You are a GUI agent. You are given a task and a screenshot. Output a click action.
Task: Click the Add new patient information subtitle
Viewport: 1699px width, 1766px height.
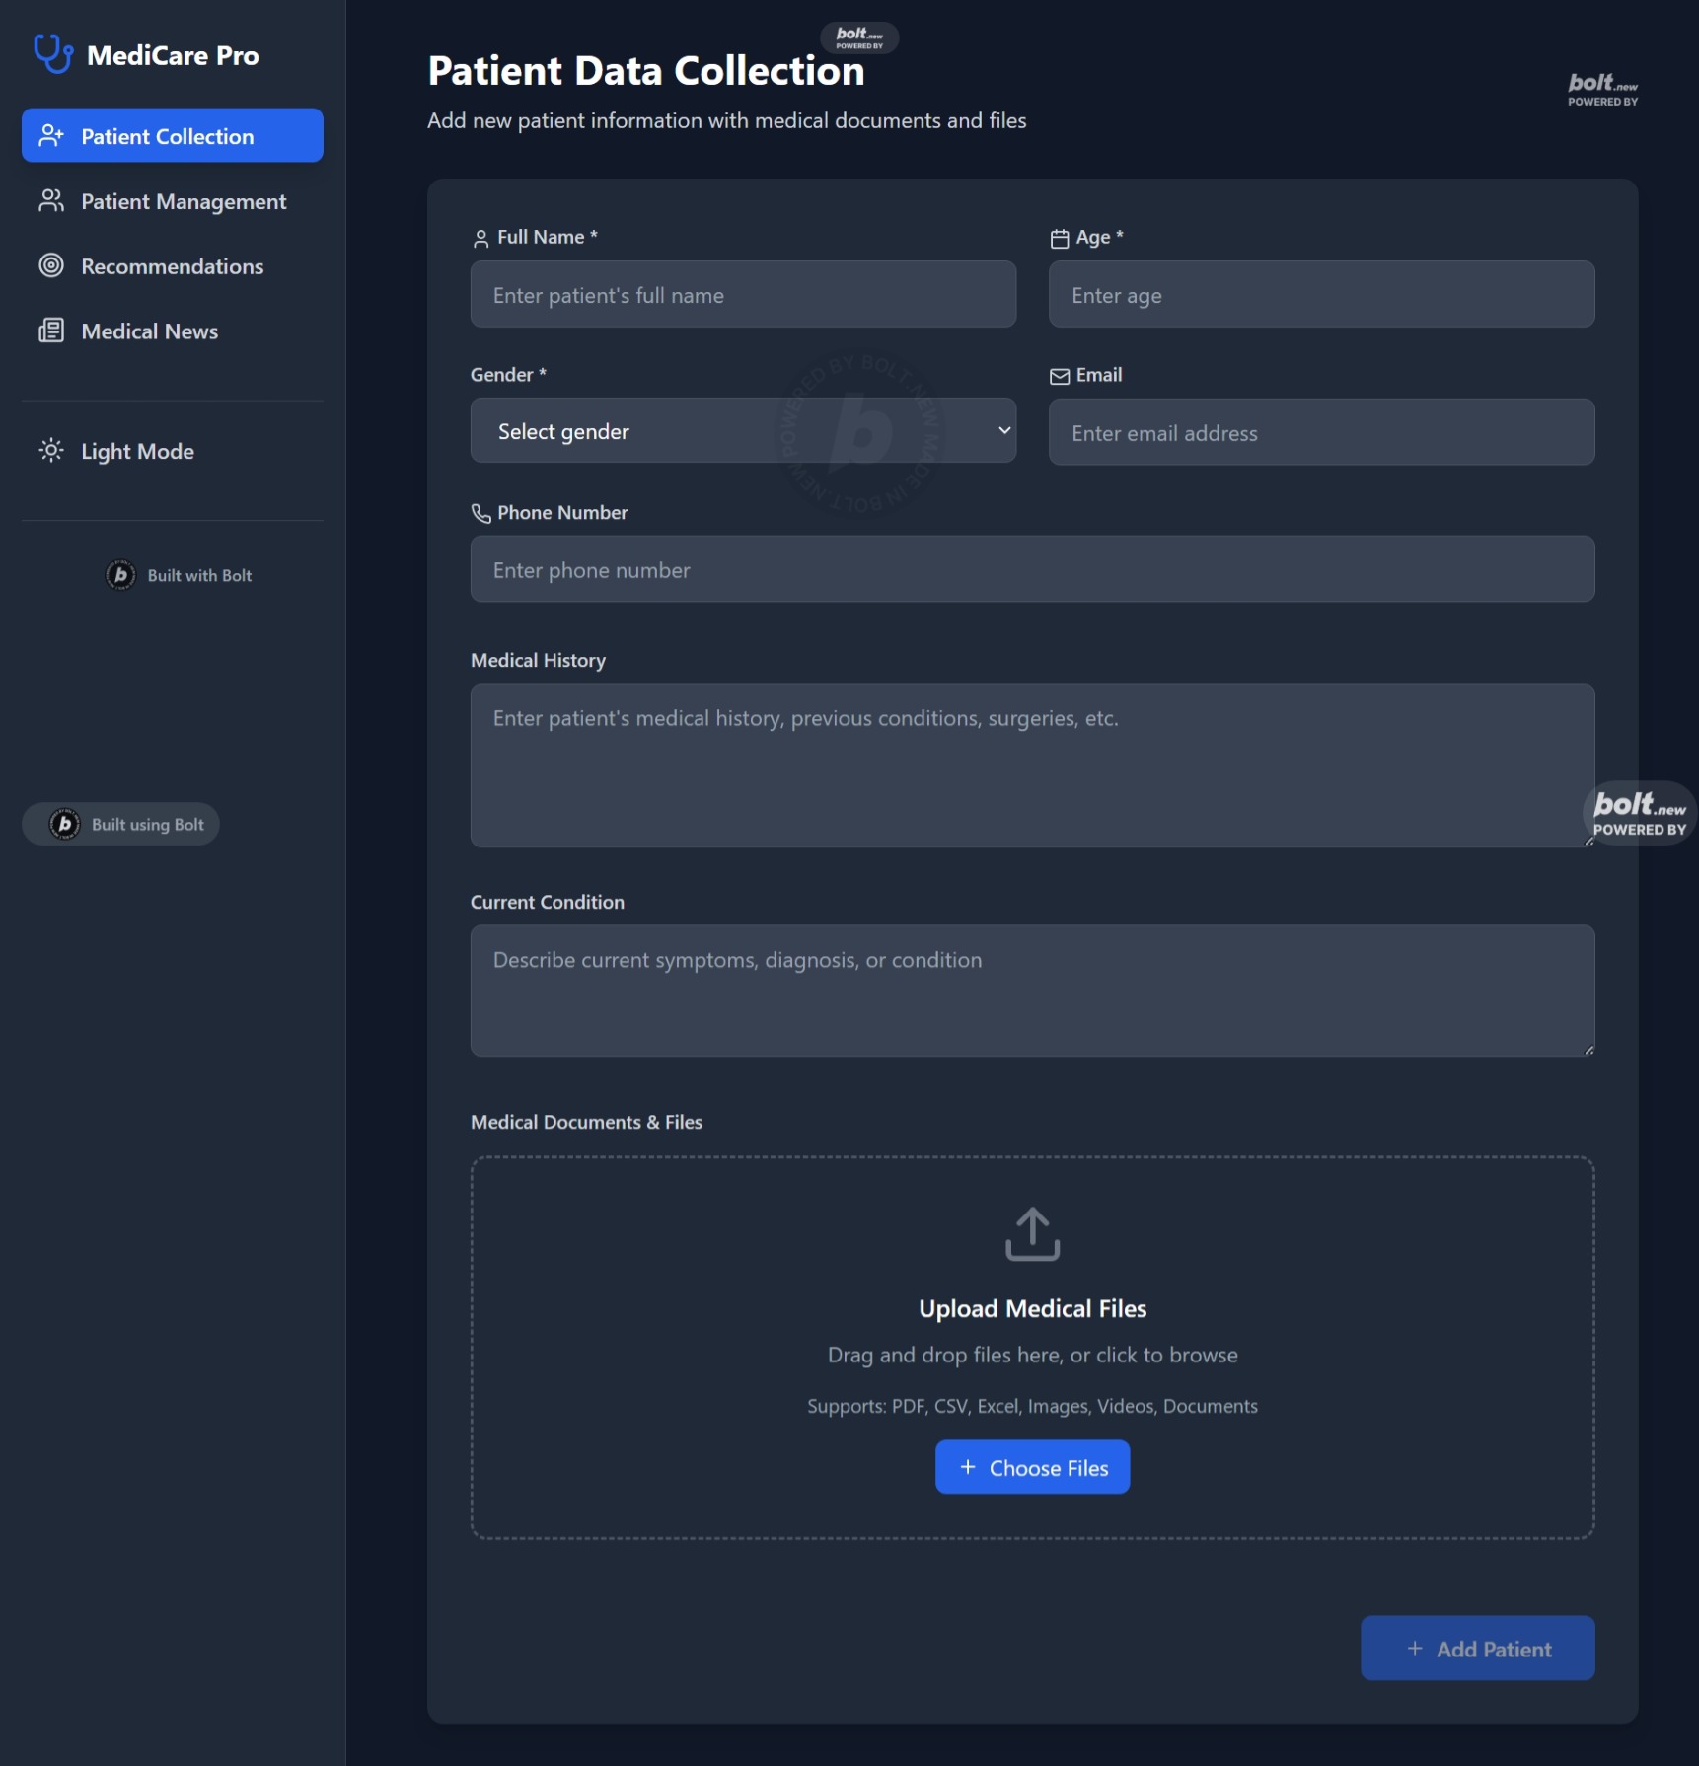click(x=727, y=120)
